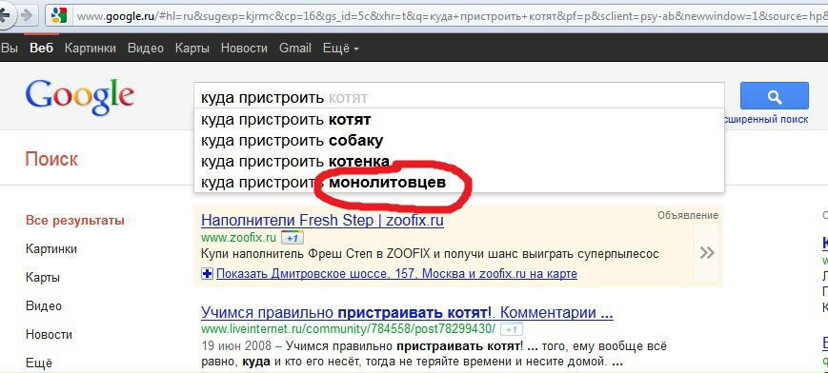This screenshot has height=373, width=828.
Task: Click the blue magnifier search button
Action: coord(774,95)
